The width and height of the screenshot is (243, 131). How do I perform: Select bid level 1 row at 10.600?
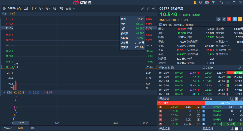coord(179,107)
